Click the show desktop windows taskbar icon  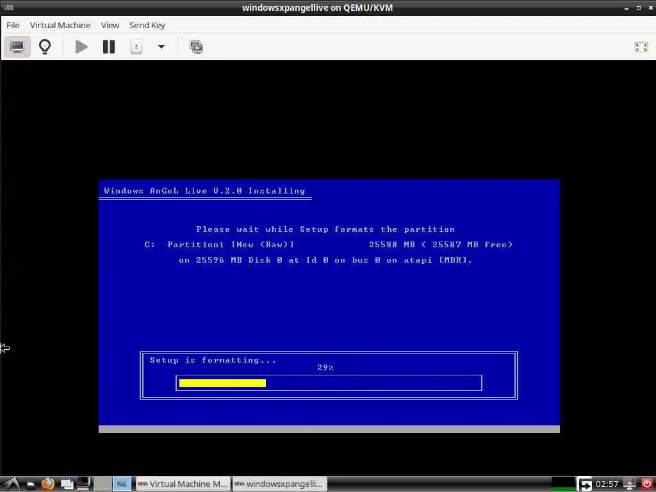tap(67, 484)
